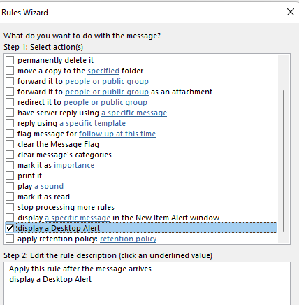Open 'a specific message' link in New Item Alert row
Screen dimensions: 299x305
[x=78, y=218]
